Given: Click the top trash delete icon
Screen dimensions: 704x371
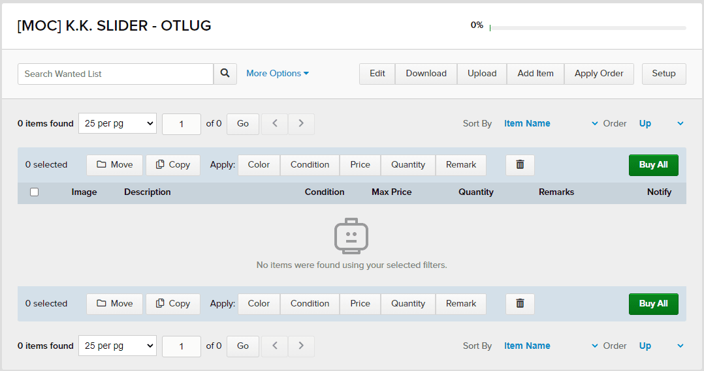Looking at the screenshot, I should point(520,165).
